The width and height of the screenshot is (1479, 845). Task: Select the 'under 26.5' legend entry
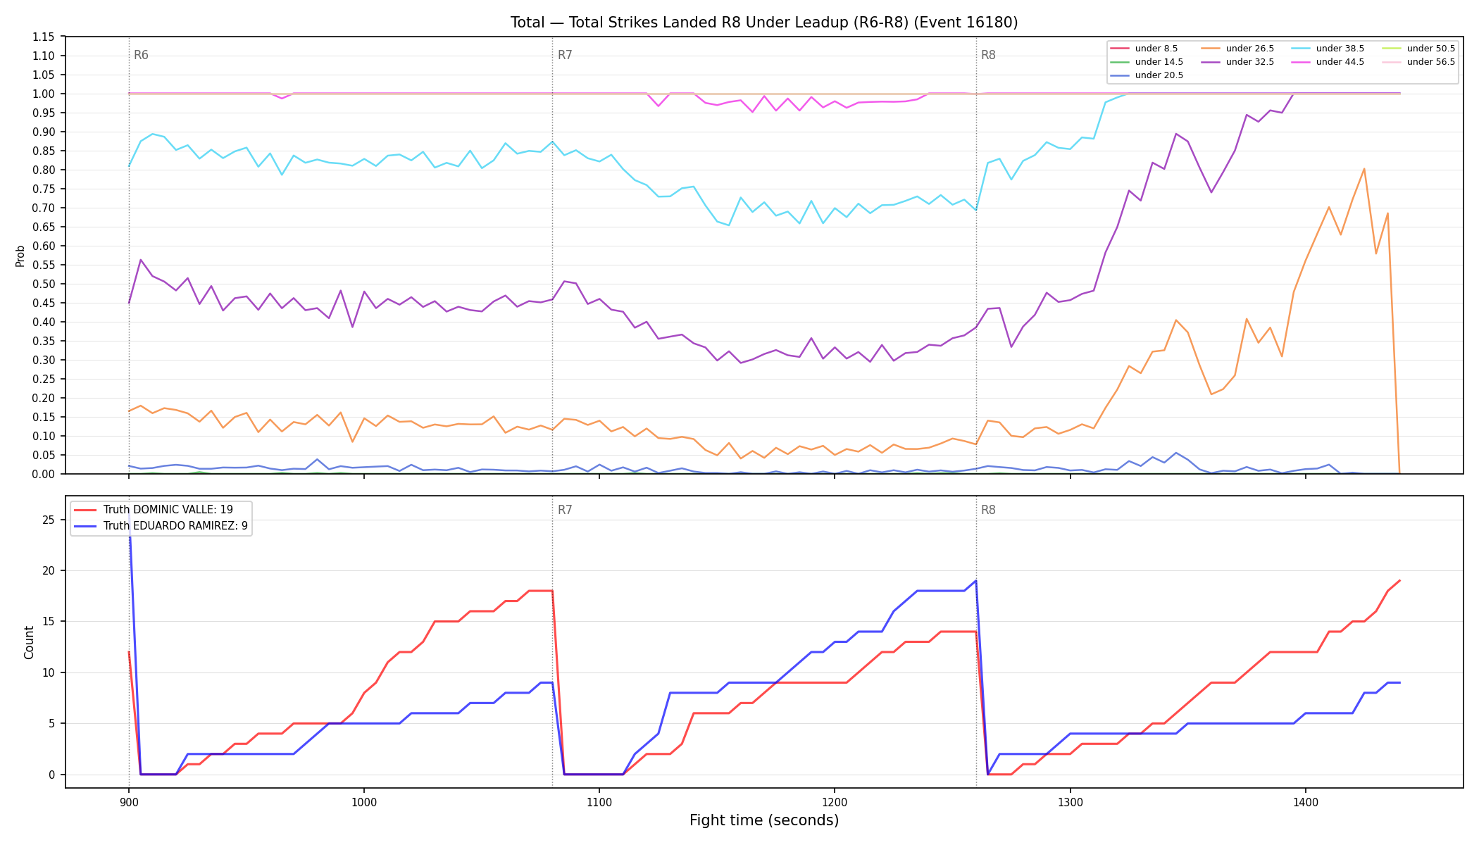click(x=1237, y=49)
